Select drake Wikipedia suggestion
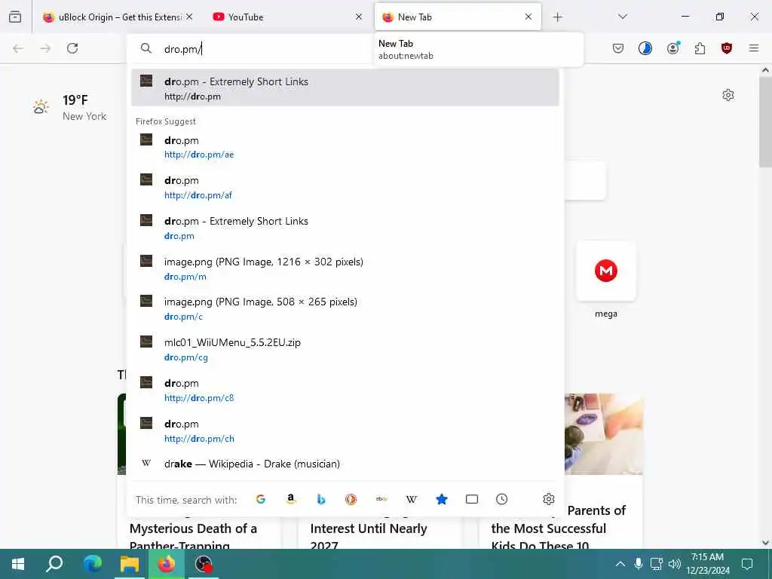The width and height of the screenshot is (772, 579). (345, 464)
